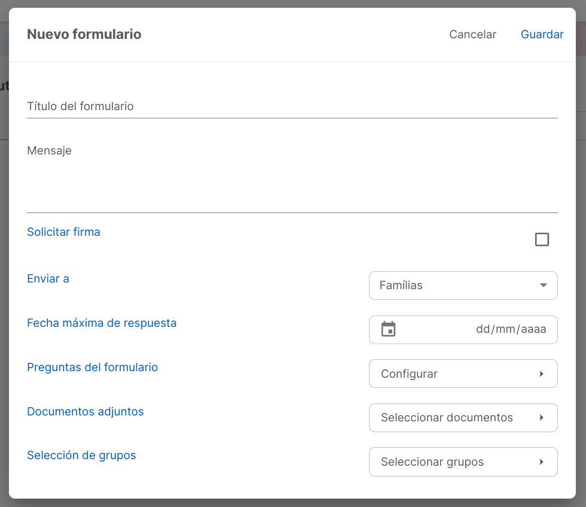Open Seleccionar grupos selector
This screenshot has height=507, width=586.
coord(463,462)
